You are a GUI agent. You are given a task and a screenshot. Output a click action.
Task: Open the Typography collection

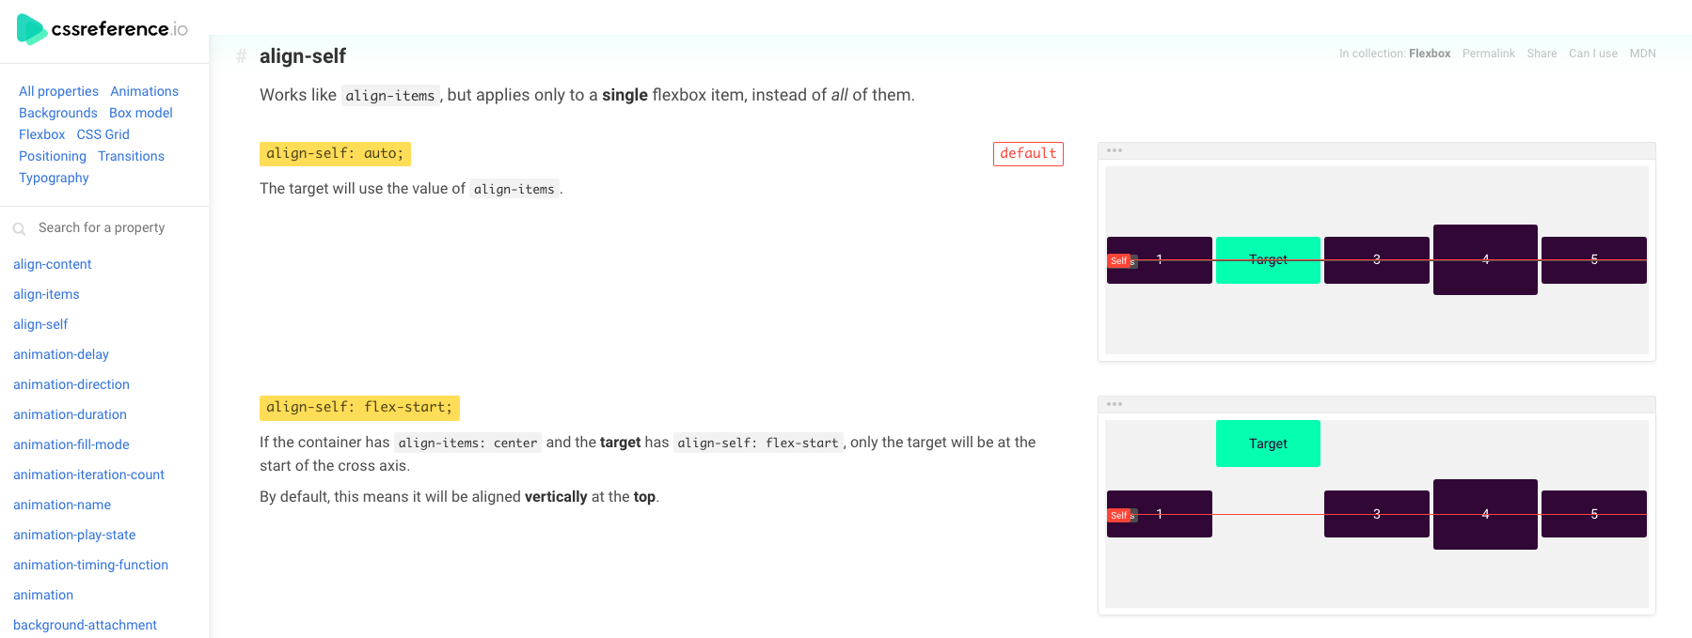[x=54, y=178]
